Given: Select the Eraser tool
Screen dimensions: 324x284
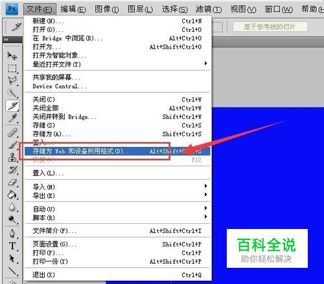Looking at the screenshot, I should 12,182.
